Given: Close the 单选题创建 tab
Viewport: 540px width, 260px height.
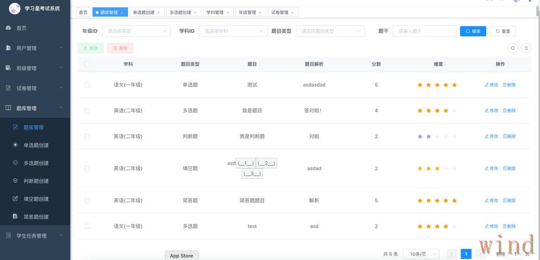Looking at the screenshot, I should pos(158,12).
